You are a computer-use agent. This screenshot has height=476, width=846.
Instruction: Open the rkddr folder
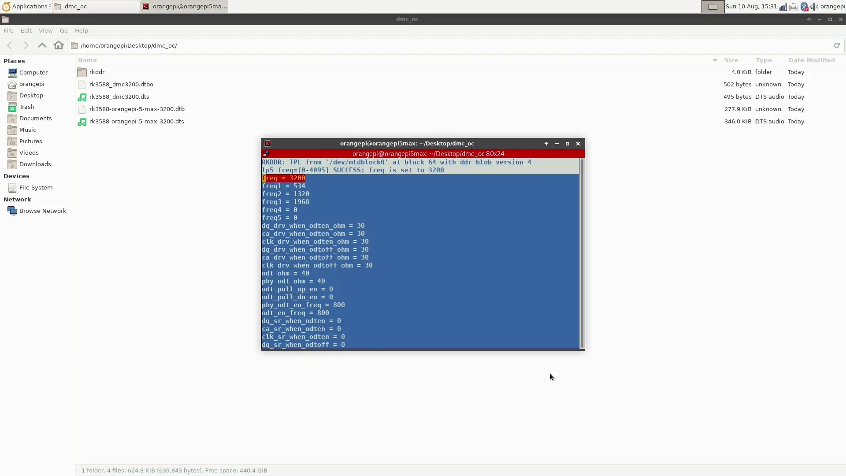97,72
